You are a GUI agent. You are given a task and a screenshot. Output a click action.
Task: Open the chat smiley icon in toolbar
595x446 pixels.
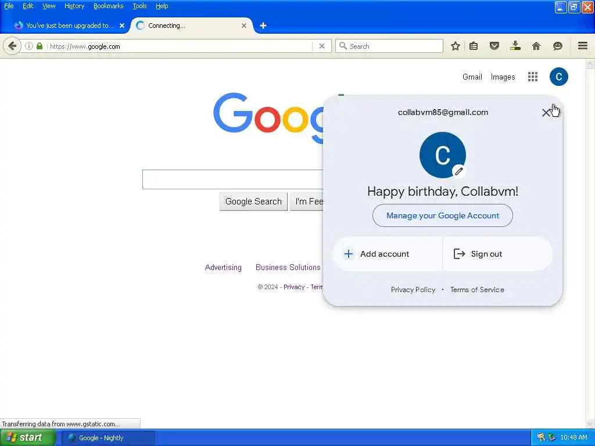557,46
